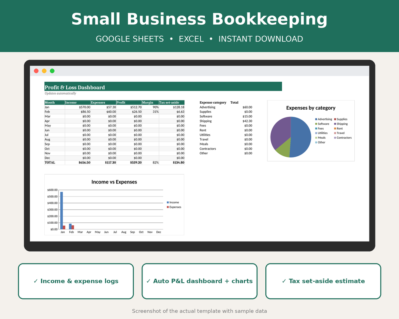399x319 pixels.
Task: Click the Software total $15.00
Action: tap(247, 116)
